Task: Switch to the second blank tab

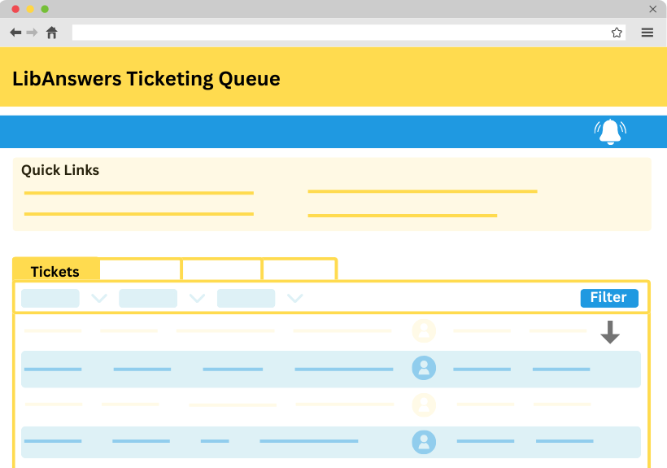Action: tap(140, 270)
